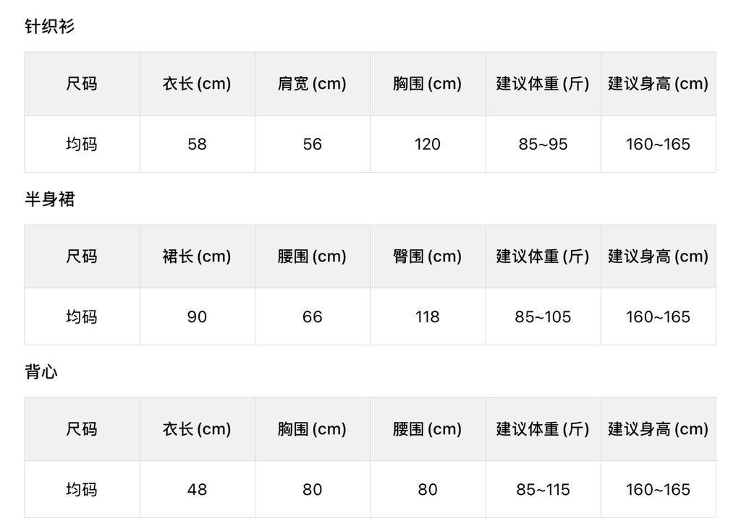The height and width of the screenshot is (518, 741).
Task: Click the 衣长 value 58 cell
Action: (x=197, y=144)
